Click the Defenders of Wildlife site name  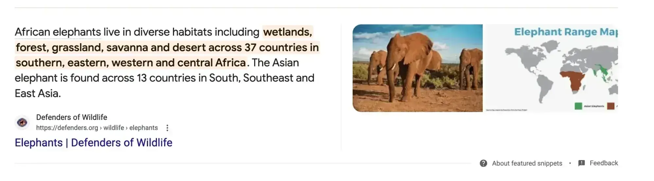point(72,117)
